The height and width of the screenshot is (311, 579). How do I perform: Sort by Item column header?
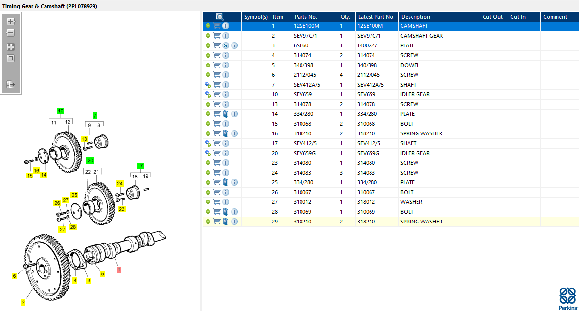point(280,17)
